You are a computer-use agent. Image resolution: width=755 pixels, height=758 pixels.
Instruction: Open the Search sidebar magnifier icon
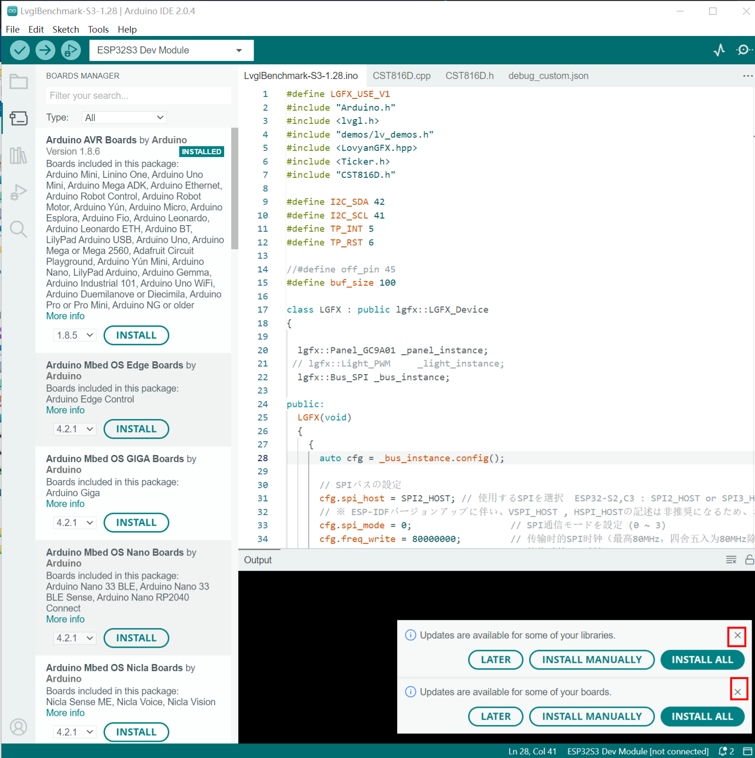tap(18, 229)
